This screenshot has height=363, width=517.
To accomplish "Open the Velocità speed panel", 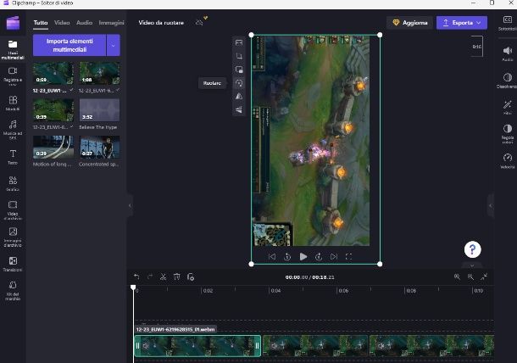I will click(508, 160).
